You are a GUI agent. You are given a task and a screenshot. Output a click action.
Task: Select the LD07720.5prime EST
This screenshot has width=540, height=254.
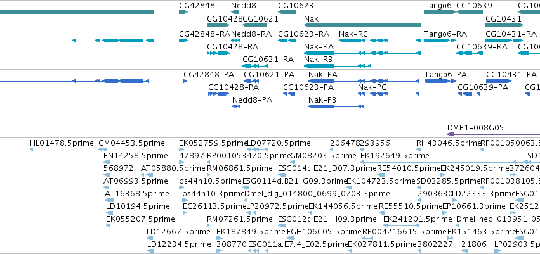258,149
